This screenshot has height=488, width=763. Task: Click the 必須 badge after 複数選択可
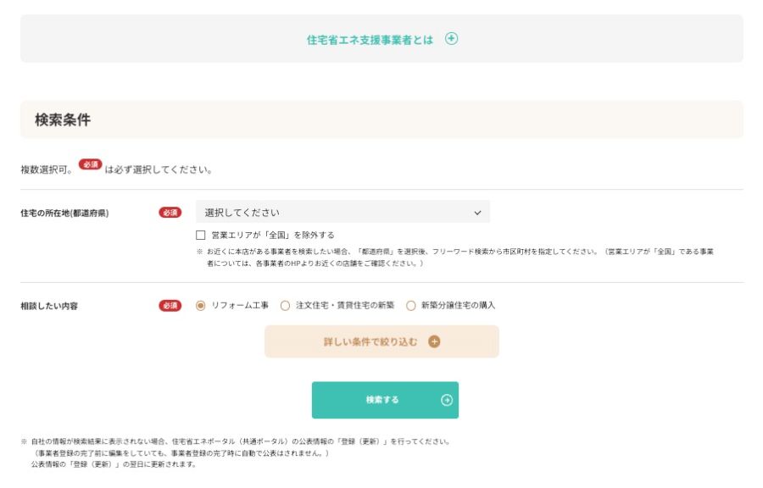[x=90, y=164]
